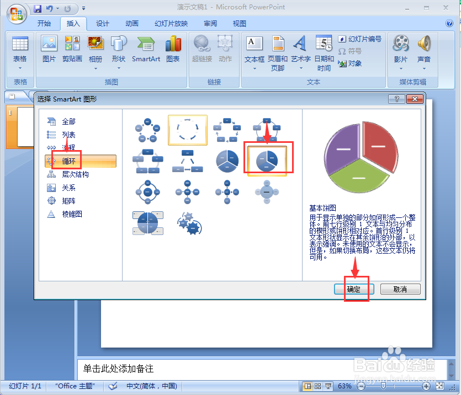Select the 层次结构 SmartArt category
The height and width of the screenshot is (395, 461).
(81, 174)
